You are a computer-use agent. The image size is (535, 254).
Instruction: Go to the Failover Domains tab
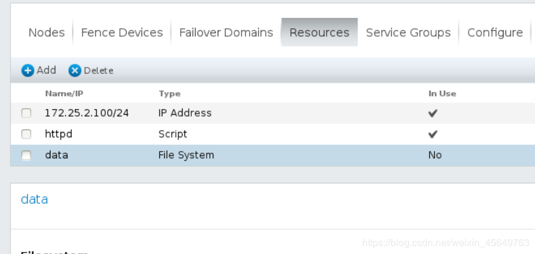coord(226,33)
